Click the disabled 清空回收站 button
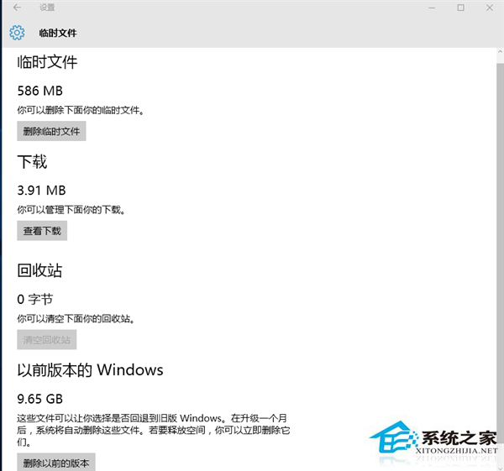The height and width of the screenshot is (471, 504). pos(47,339)
